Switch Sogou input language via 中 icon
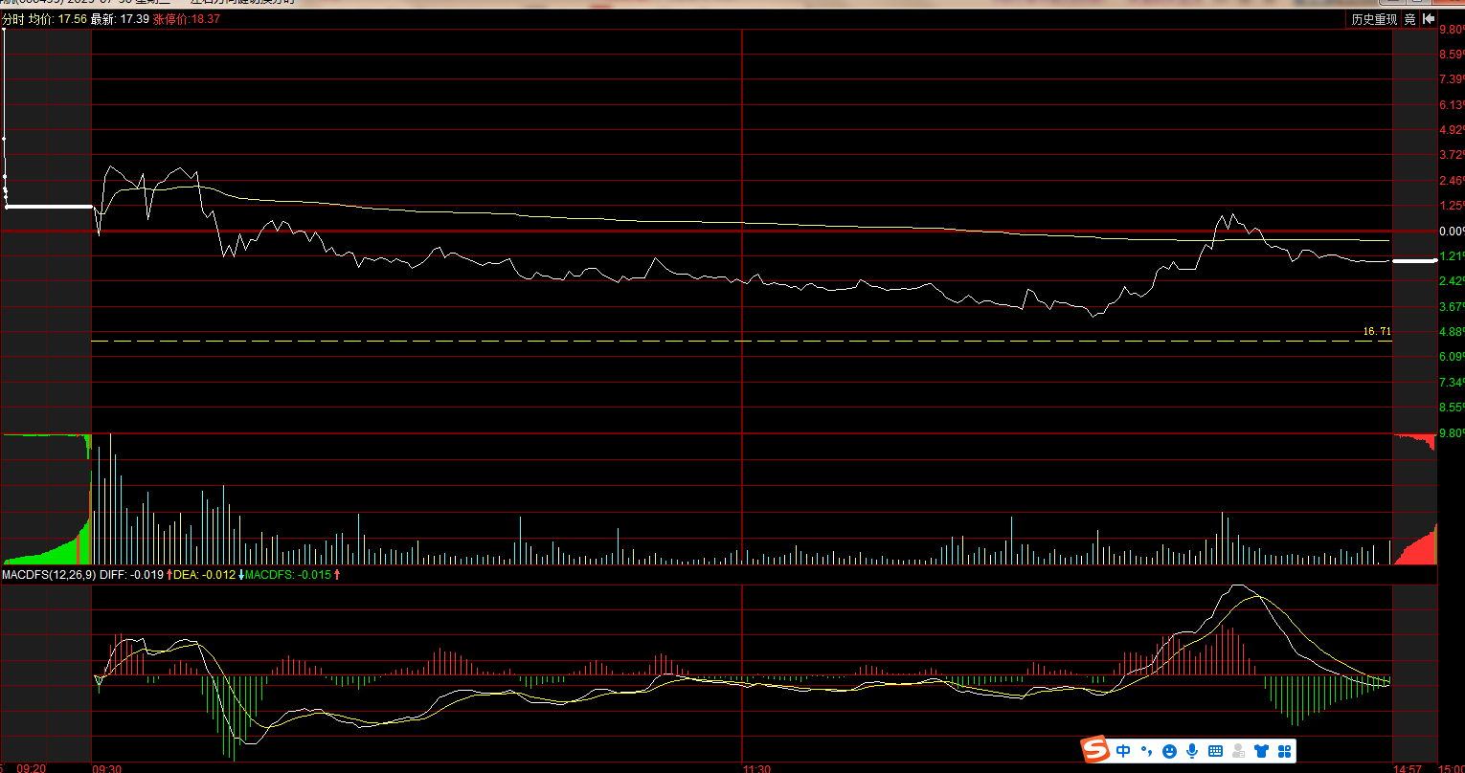The image size is (1465, 773). click(x=1123, y=751)
